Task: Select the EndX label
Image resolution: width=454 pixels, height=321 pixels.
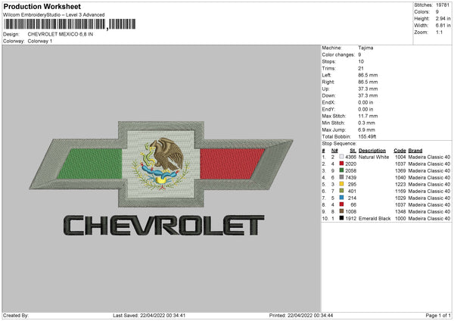Action: point(328,102)
